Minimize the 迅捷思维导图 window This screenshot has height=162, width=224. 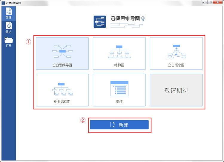205,2
